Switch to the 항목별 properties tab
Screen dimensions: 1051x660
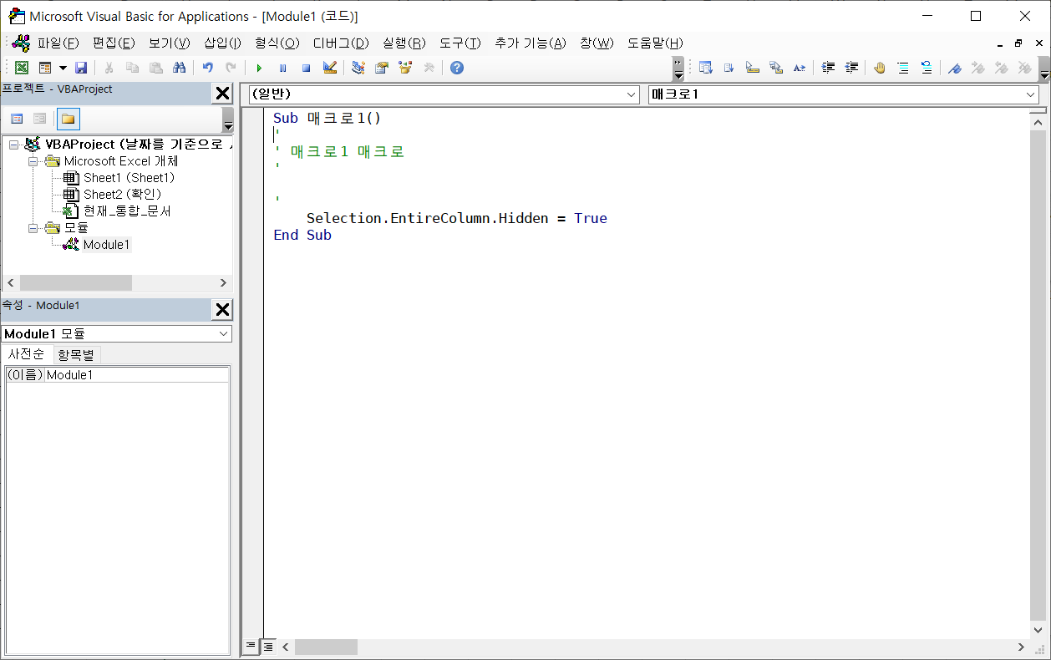click(x=76, y=355)
